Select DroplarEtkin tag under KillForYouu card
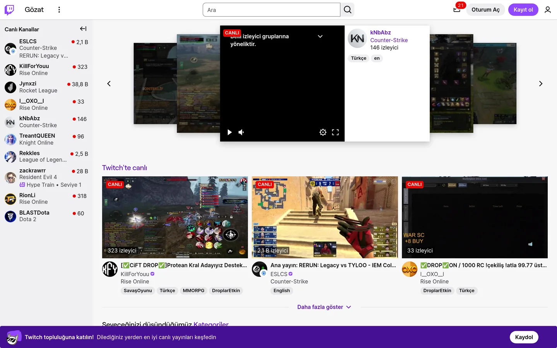 coord(226,291)
